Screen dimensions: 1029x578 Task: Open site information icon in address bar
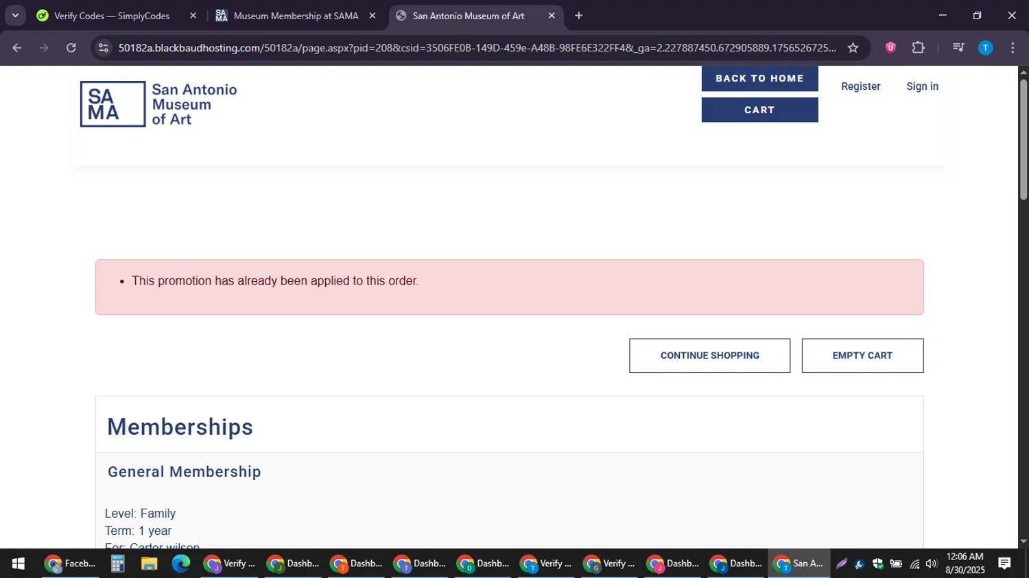[x=104, y=48]
